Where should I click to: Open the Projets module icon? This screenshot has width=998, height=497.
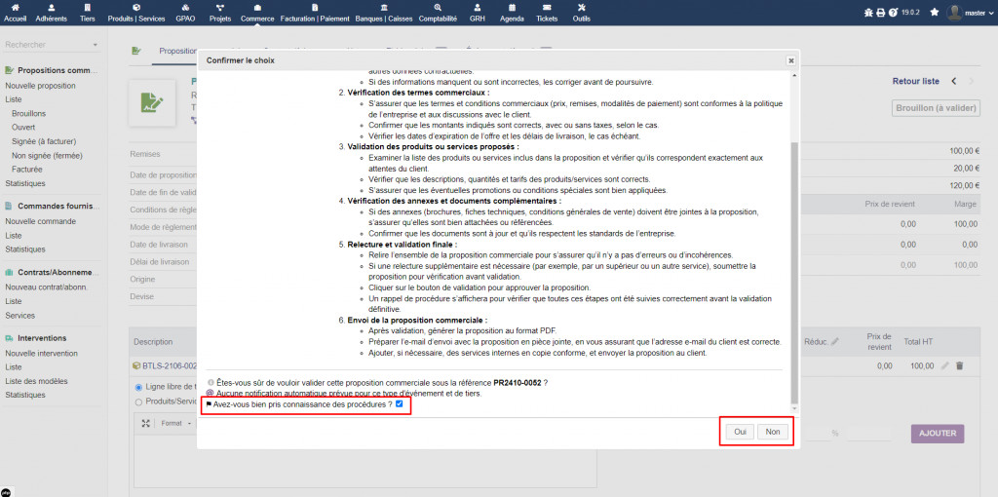(x=220, y=8)
